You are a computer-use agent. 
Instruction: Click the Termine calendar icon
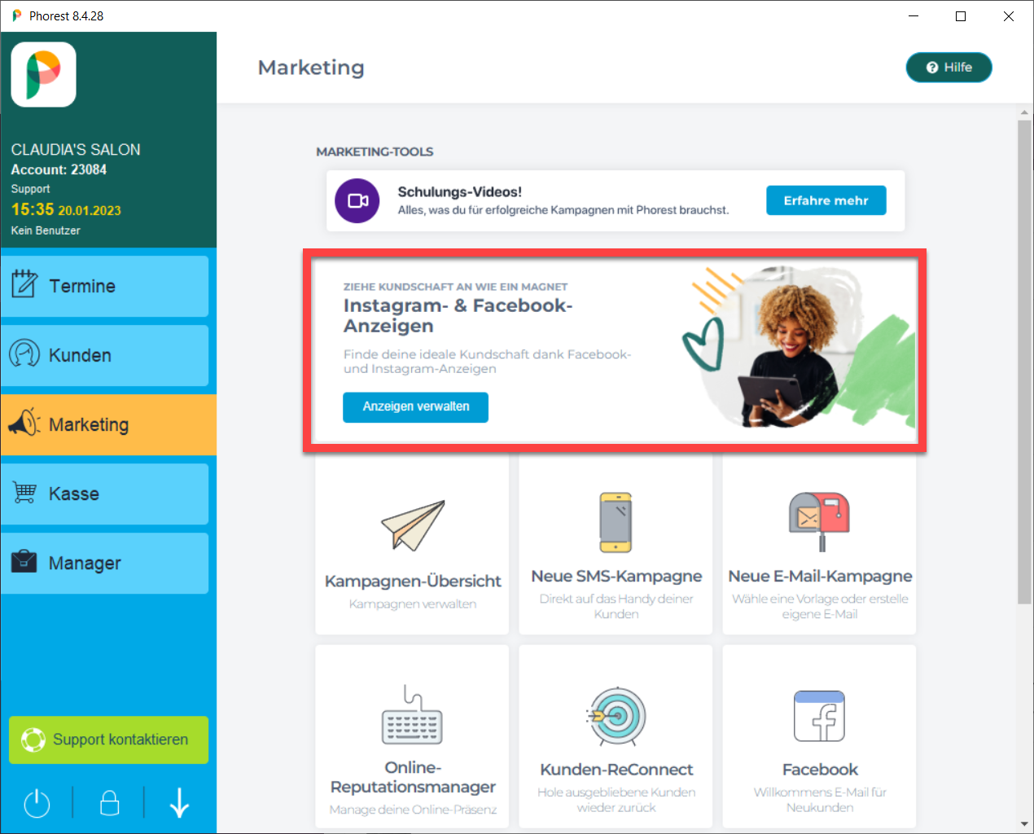(x=24, y=283)
